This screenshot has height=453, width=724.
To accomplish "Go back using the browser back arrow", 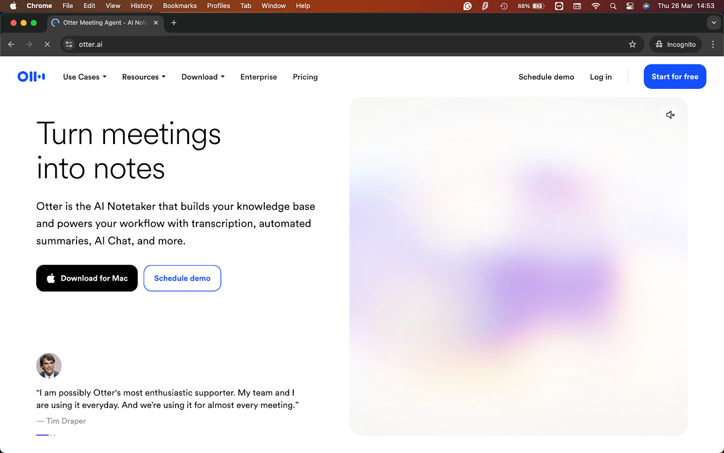I will (x=11, y=44).
